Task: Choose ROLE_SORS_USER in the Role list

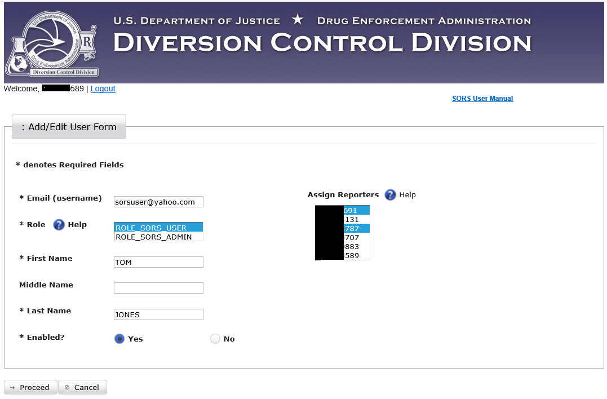Action: [x=158, y=228]
